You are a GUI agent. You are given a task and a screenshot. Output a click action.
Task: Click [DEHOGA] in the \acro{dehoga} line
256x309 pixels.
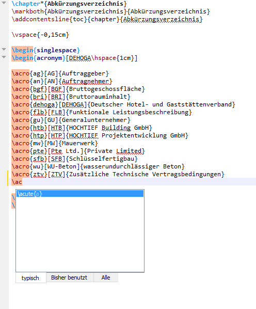(x=73, y=104)
